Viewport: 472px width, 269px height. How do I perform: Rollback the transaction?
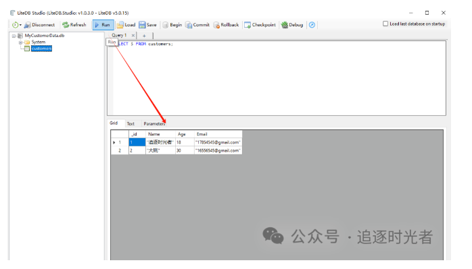(x=226, y=25)
